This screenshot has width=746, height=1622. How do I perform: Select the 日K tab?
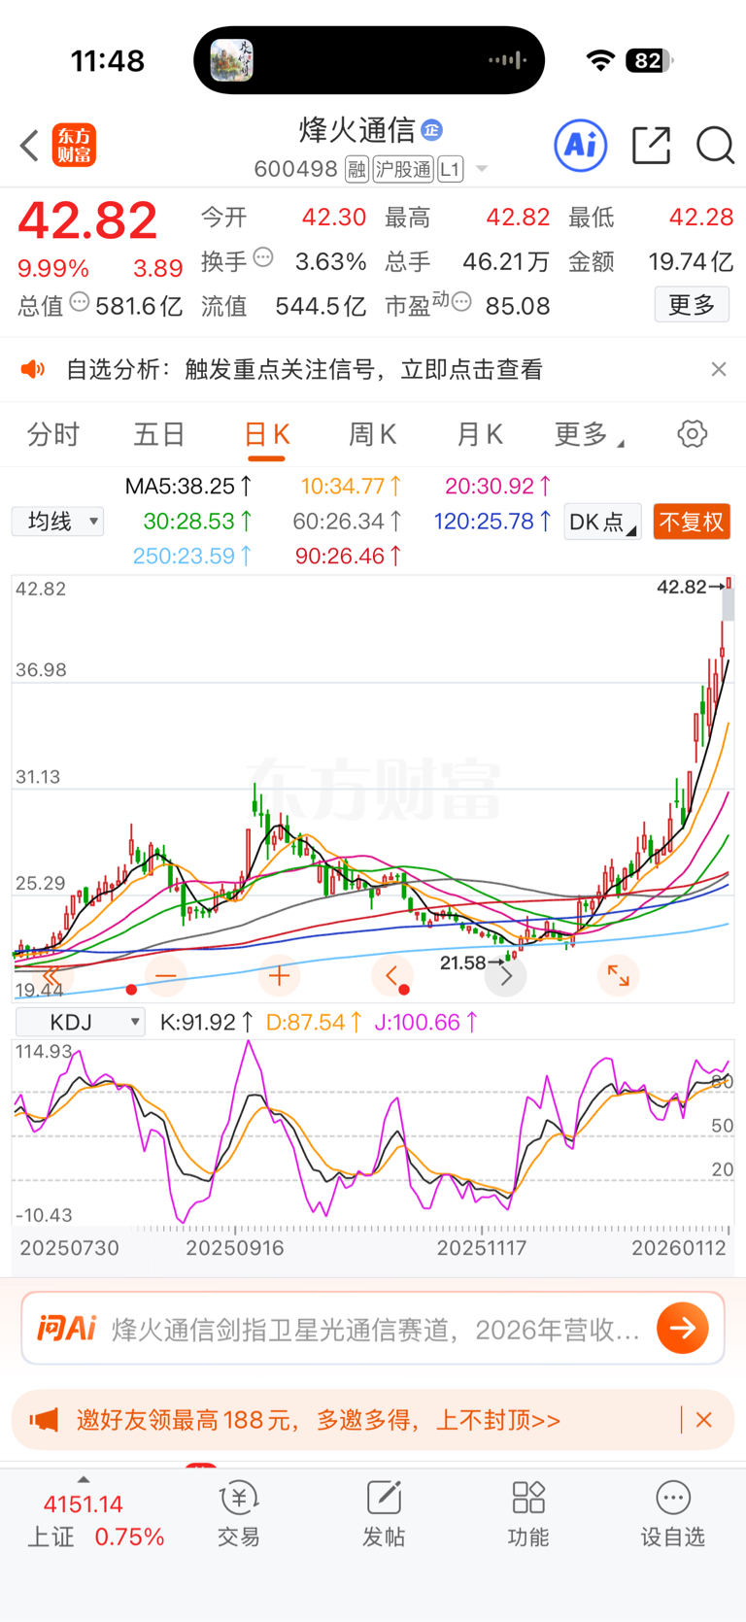coord(266,434)
